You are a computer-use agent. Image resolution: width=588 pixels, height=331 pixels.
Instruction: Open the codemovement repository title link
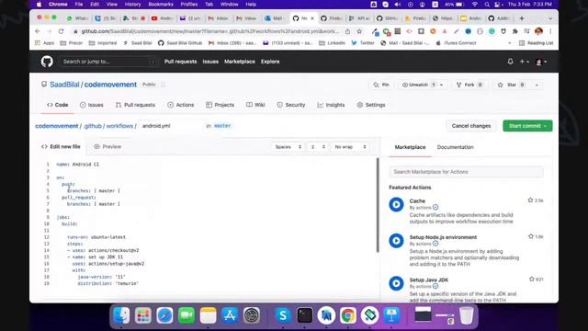click(110, 85)
